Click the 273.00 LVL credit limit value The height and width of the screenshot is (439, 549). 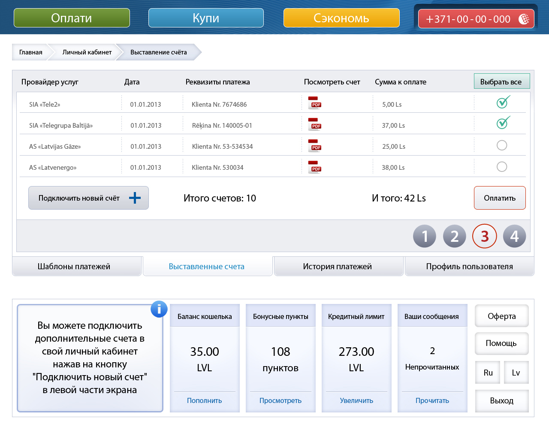pos(356,360)
